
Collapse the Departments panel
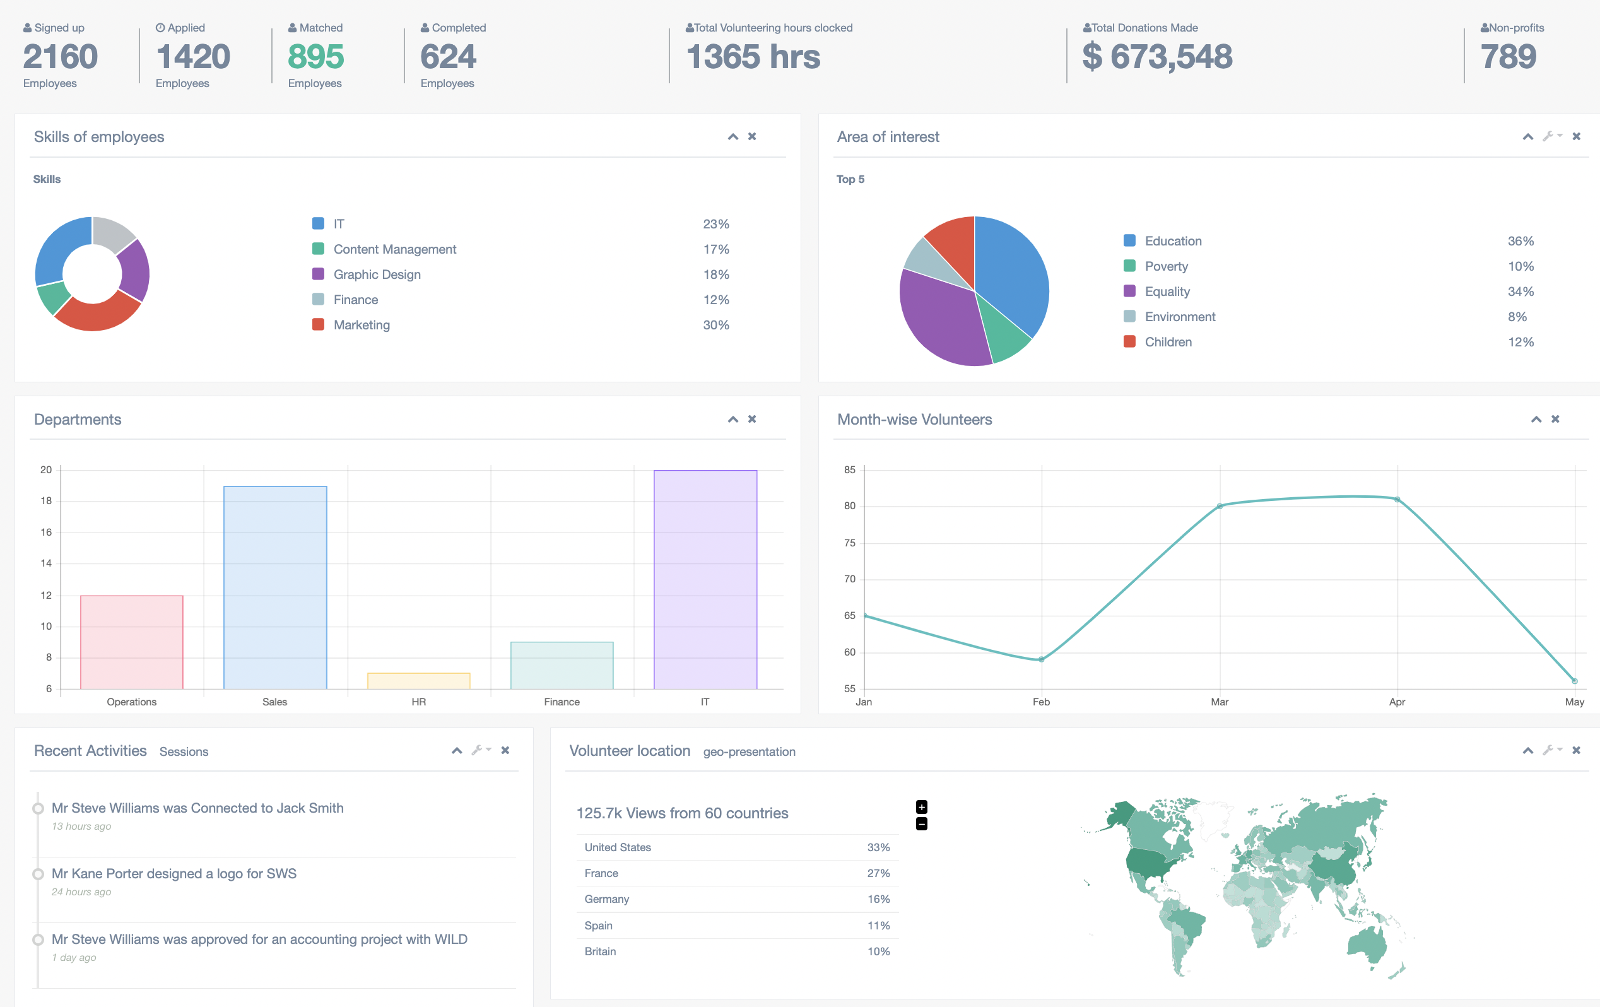(x=733, y=419)
